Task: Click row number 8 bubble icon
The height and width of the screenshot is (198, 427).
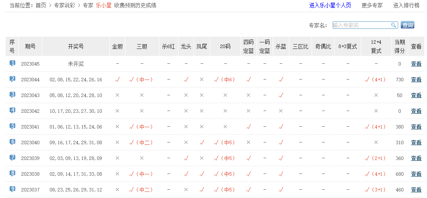Action: [x=12, y=174]
